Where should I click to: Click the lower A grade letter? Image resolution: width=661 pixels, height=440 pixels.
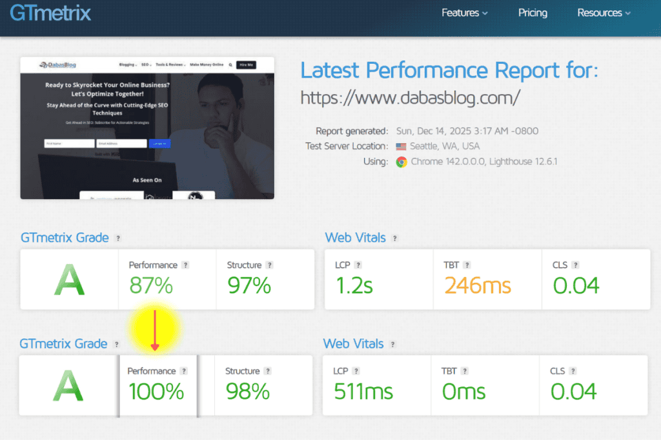[68, 386]
